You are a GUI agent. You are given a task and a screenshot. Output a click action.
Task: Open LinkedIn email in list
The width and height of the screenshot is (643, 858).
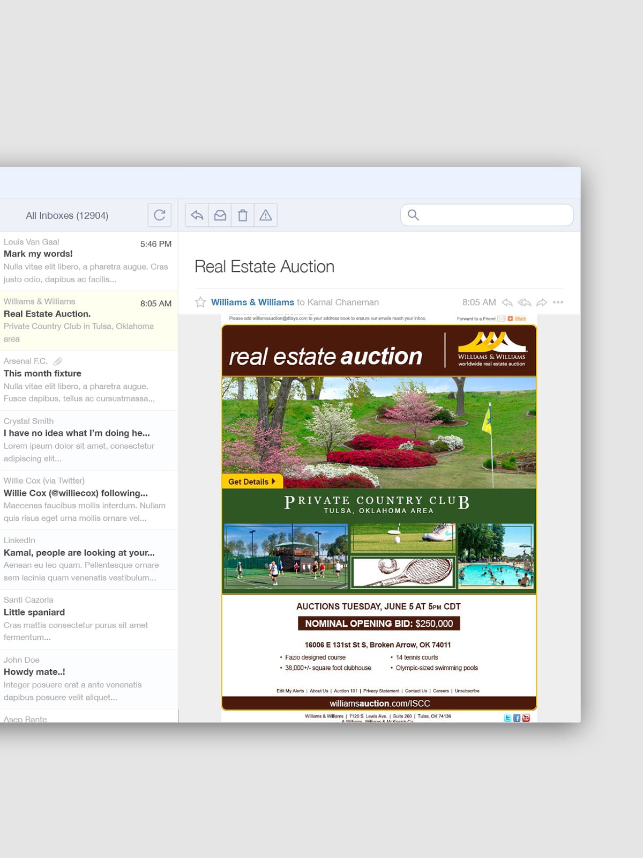coord(88,559)
